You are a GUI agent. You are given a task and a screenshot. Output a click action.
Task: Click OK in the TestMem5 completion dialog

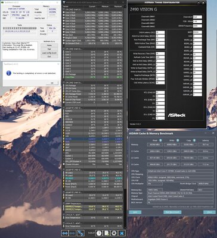pos(52,83)
